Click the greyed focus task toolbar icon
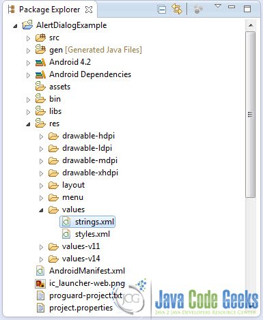This screenshot has height=320, width=263. [x=198, y=10]
